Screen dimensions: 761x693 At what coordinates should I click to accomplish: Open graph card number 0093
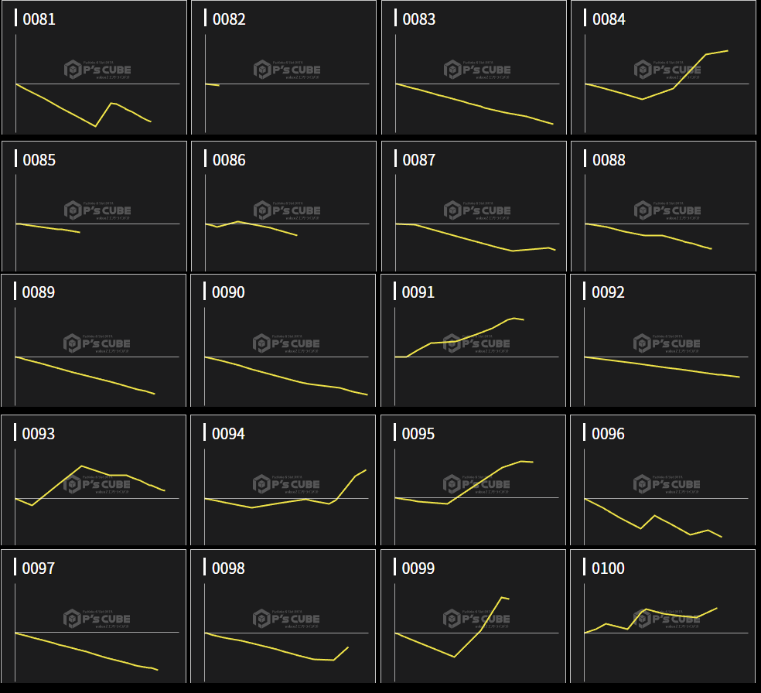94,481
